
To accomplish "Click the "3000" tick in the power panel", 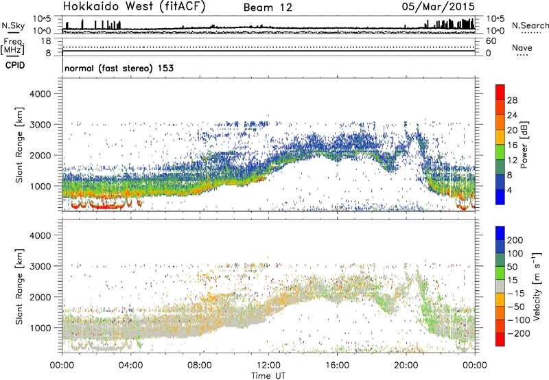I will [x=40, y=125].
